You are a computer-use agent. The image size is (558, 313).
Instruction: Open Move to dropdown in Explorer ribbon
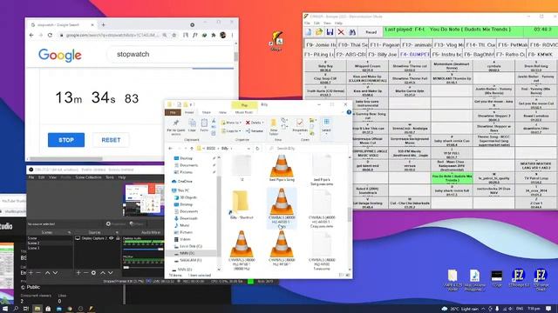tap(231, 123)
